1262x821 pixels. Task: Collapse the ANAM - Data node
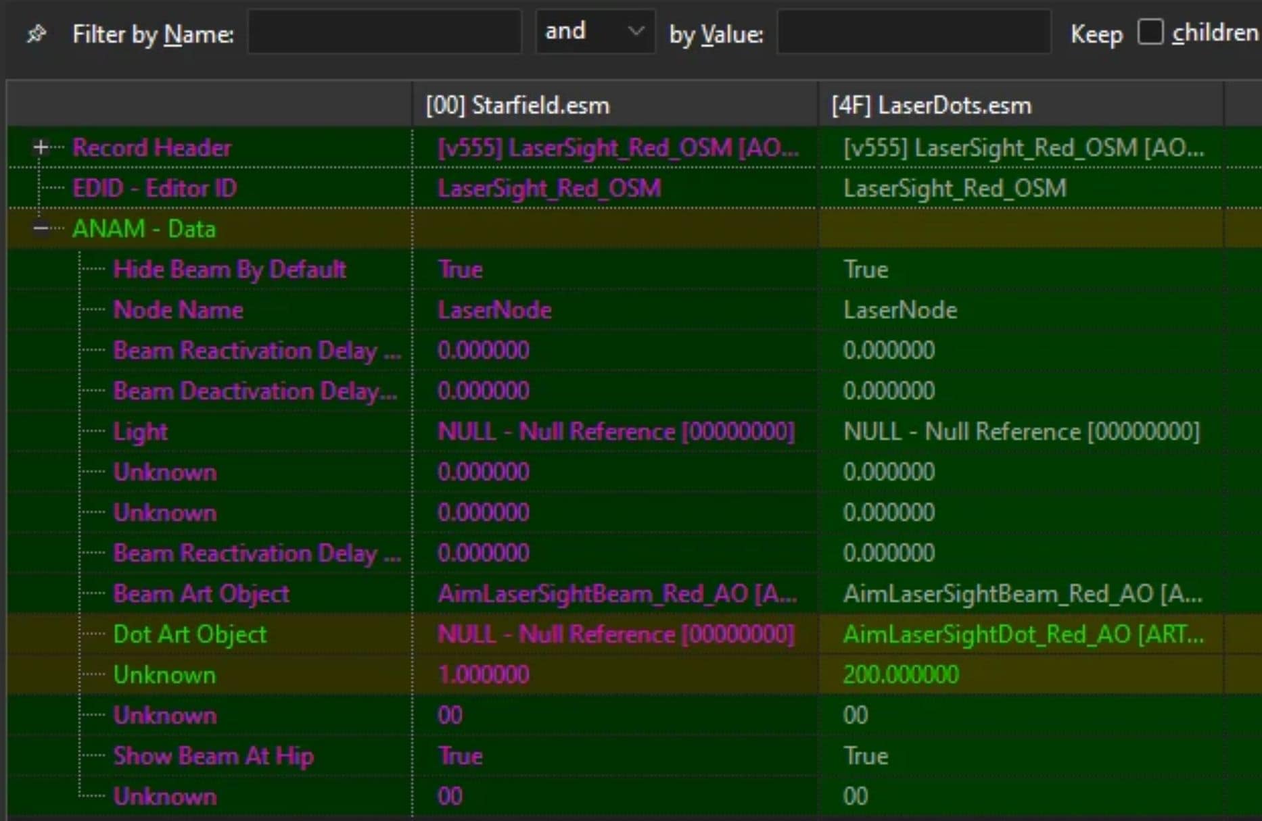point(41,229)
